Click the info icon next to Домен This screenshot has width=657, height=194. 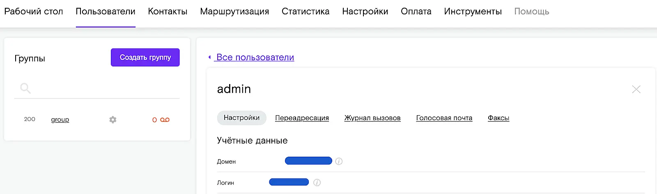click(x=339, y=161)
